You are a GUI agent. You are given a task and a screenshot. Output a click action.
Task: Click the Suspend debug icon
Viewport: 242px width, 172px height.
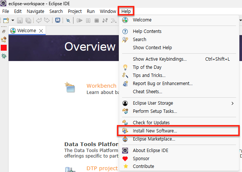point(88,20)
